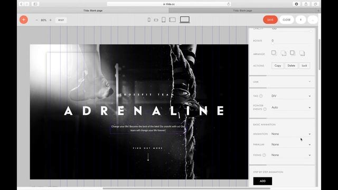The width and height of the screenshot is (338, 190).
Task: Switch to tablet portrait screen preview
Action: [x=164, y=20]
